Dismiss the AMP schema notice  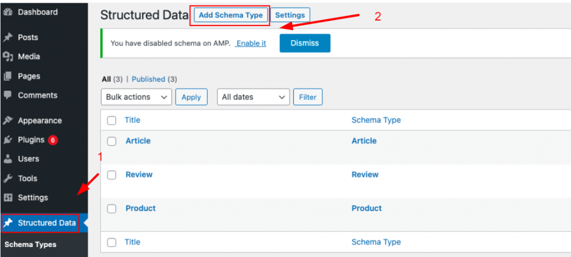(x=305, y=43)
